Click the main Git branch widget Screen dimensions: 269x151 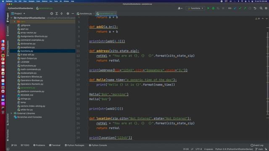click(259, 149)
